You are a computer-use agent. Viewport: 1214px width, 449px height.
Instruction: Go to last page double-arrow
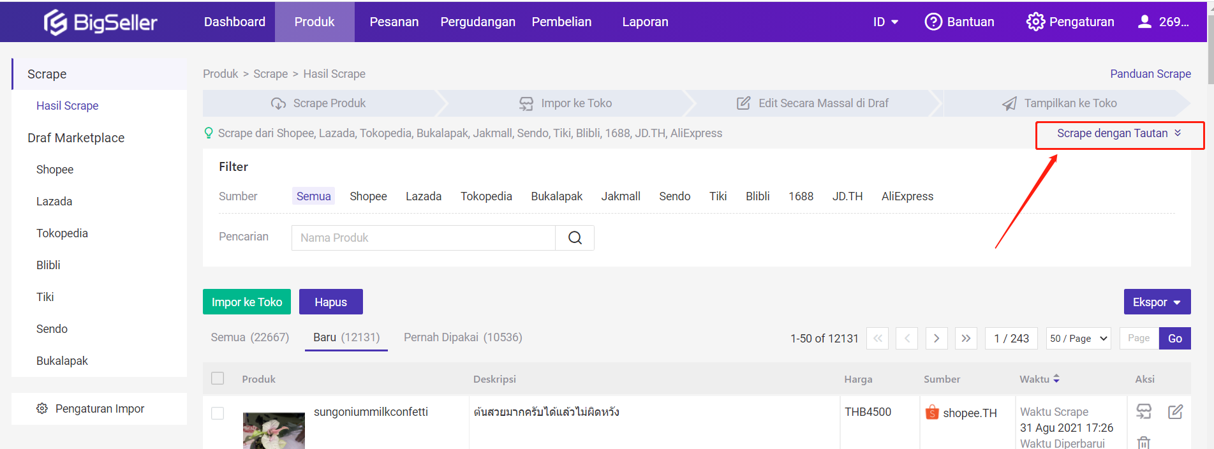click(966, 339)
